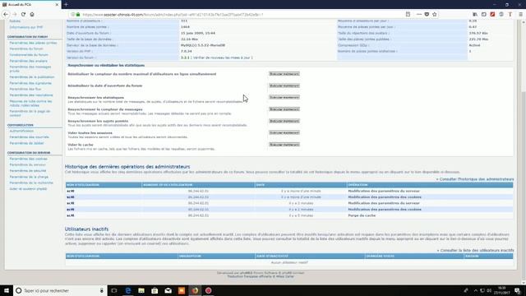This screenshot has height=296, width=526.
Task: Click the page vertical scrollbar
Action: (524, 151)
